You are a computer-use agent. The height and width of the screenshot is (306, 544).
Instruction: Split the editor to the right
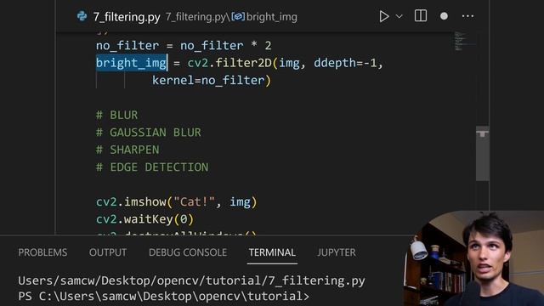click(x=421, y=16)
